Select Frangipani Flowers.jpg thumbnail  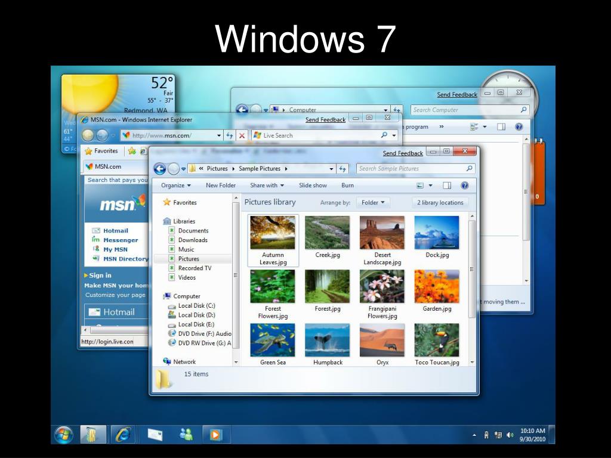point(382,286)
